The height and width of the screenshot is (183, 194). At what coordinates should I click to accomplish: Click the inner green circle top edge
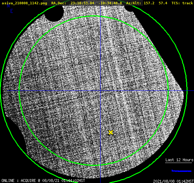pos(94,16)
